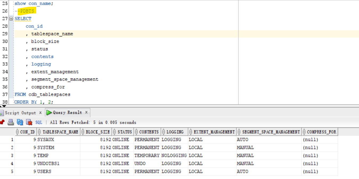Click the UNDO contents cell
The image size is (359, 179).
(147, 164)
